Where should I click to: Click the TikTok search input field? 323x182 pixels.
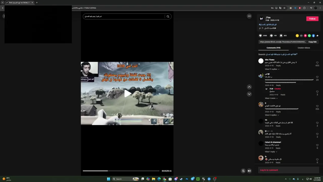[x=124, y=16]
